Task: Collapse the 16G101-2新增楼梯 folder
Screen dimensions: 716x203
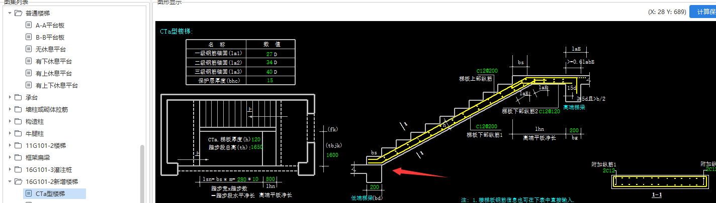Action: click(x=10, y=181)
